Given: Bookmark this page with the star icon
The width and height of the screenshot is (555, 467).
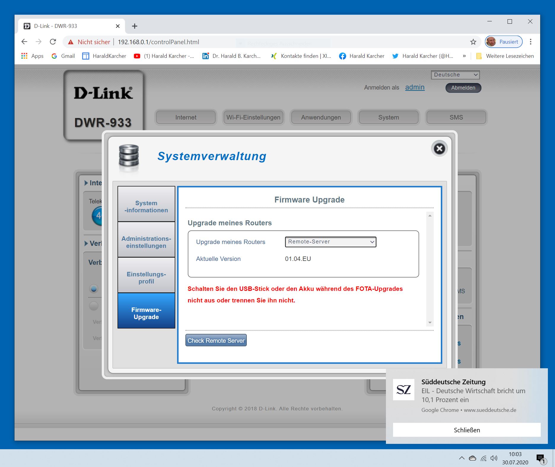Looking at the screenshot, I should (x=473, y=42).
